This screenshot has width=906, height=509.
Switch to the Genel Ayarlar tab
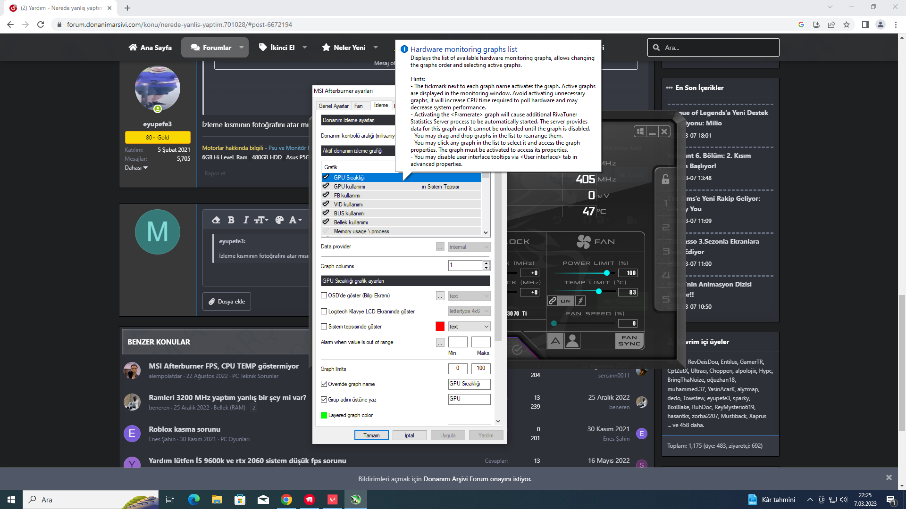click(333, 106)
